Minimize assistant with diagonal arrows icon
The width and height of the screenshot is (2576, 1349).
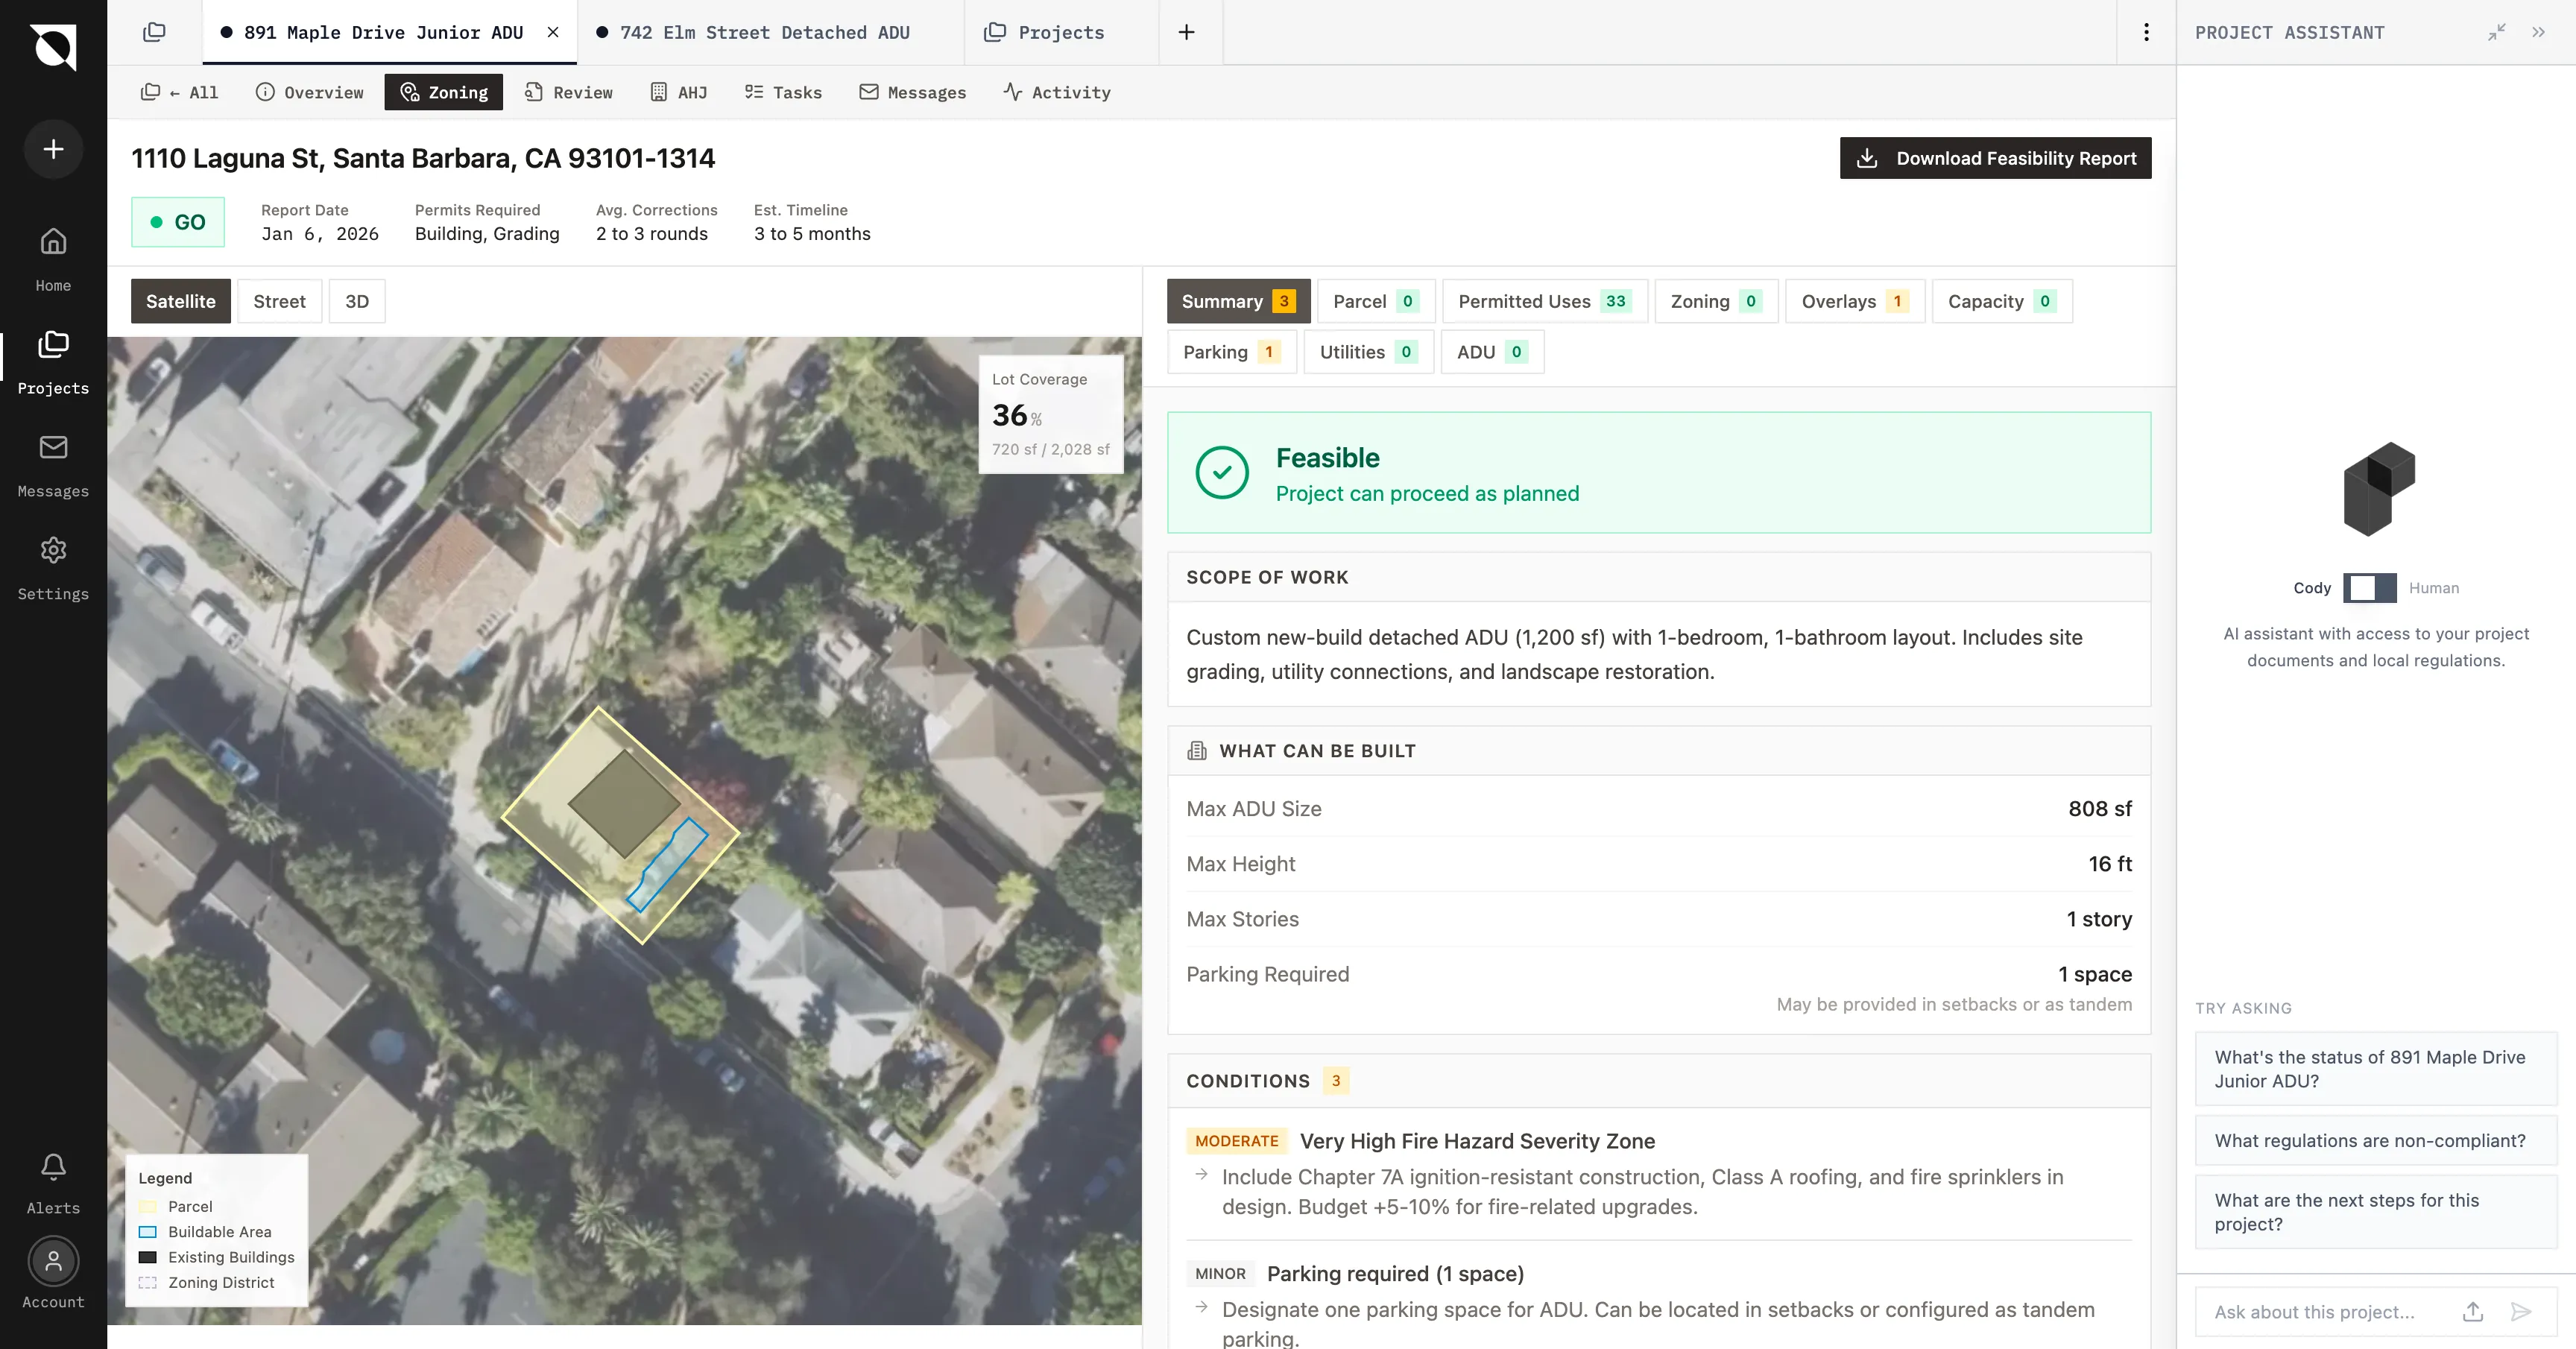(2497, 32)
